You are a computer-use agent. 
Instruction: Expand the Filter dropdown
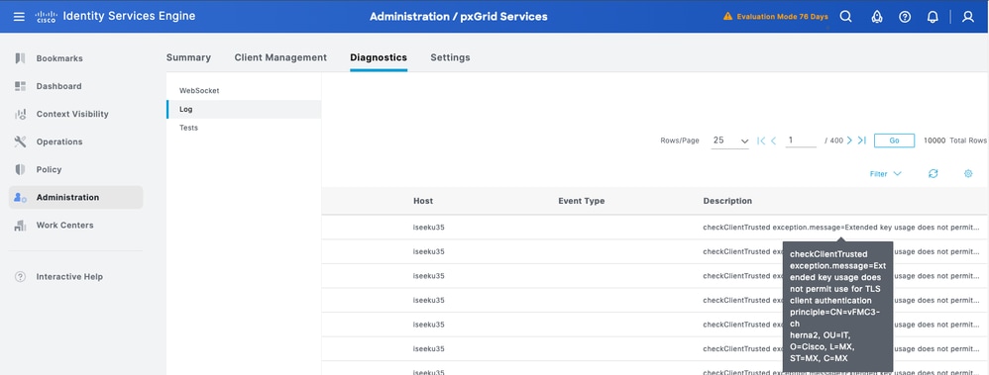[886, 174]
